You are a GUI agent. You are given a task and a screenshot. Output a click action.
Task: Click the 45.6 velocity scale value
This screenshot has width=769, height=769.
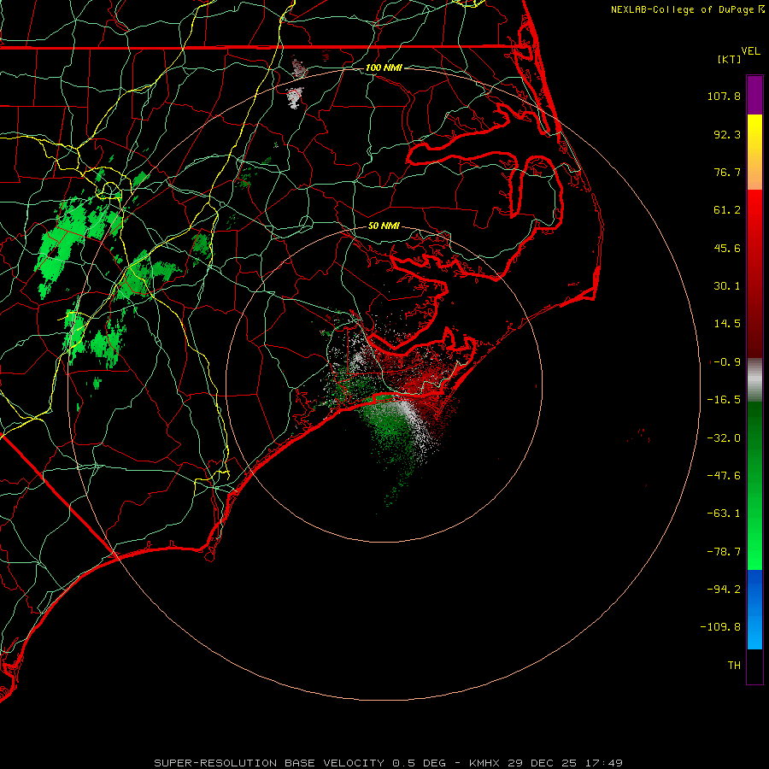pos(727,248)
